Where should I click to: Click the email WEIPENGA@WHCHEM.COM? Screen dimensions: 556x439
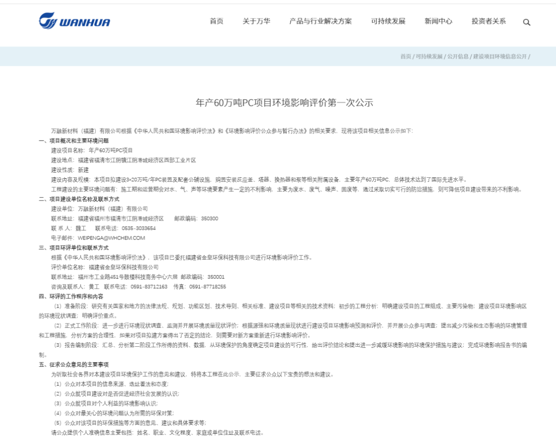111,238
